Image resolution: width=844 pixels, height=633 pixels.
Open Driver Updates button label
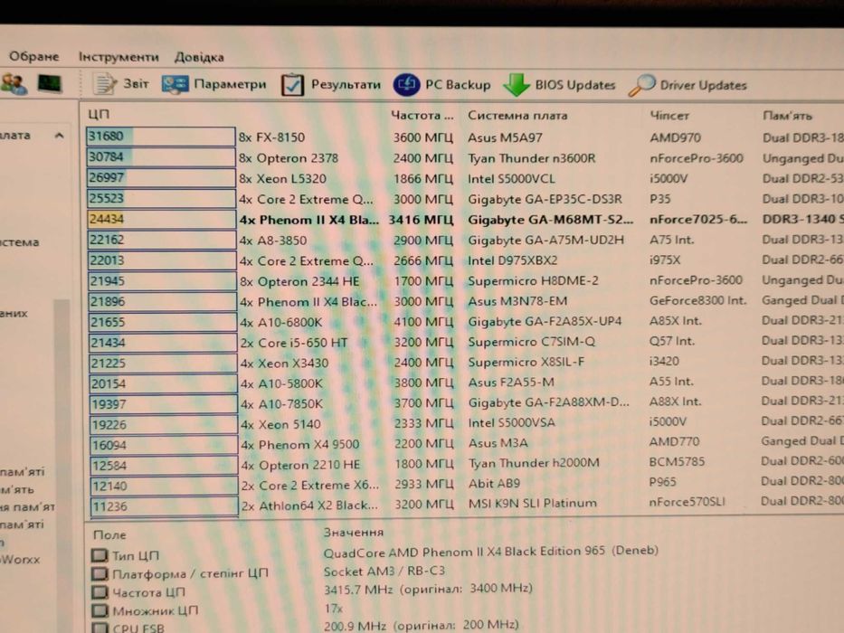(703, 86)
